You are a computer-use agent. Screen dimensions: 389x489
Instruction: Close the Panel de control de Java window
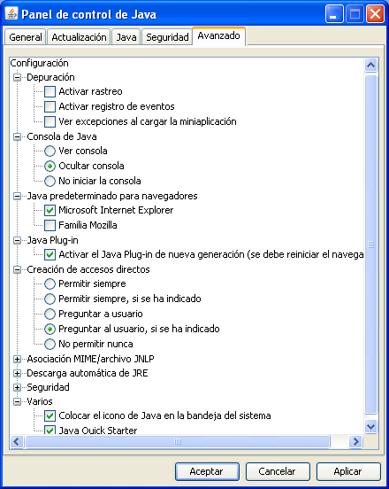(x=376, y=14)
